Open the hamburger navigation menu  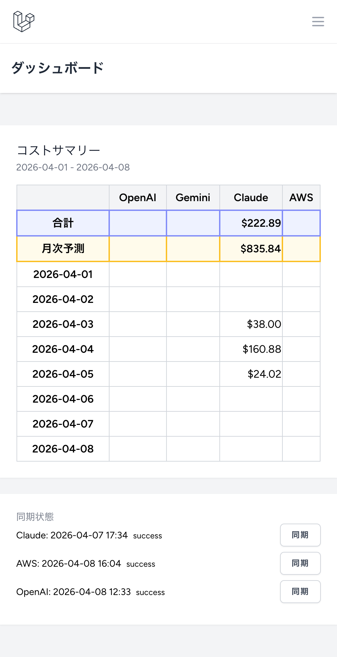tap(318, 22)
